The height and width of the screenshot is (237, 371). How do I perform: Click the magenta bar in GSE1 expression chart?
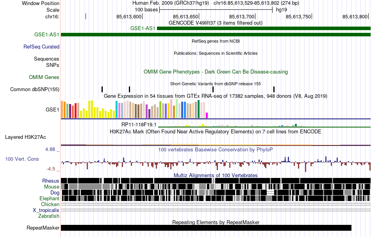tap(207, 115)
